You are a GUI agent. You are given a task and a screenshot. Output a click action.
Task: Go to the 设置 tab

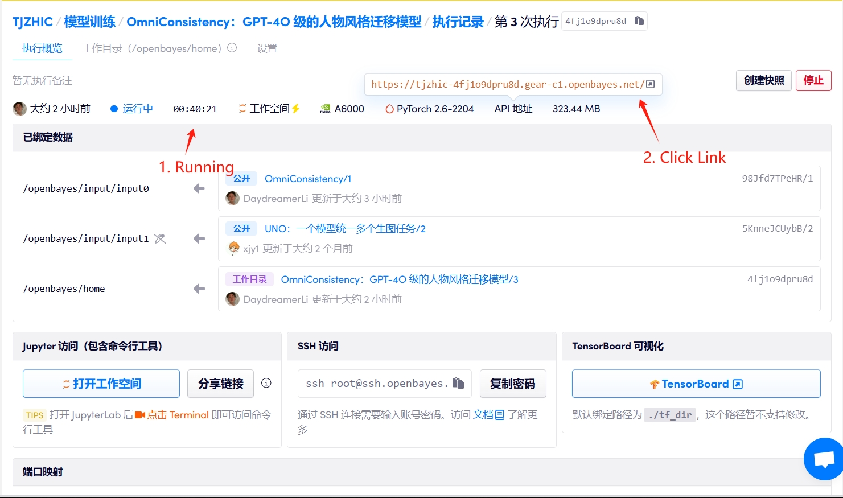[x=267, y=48]
